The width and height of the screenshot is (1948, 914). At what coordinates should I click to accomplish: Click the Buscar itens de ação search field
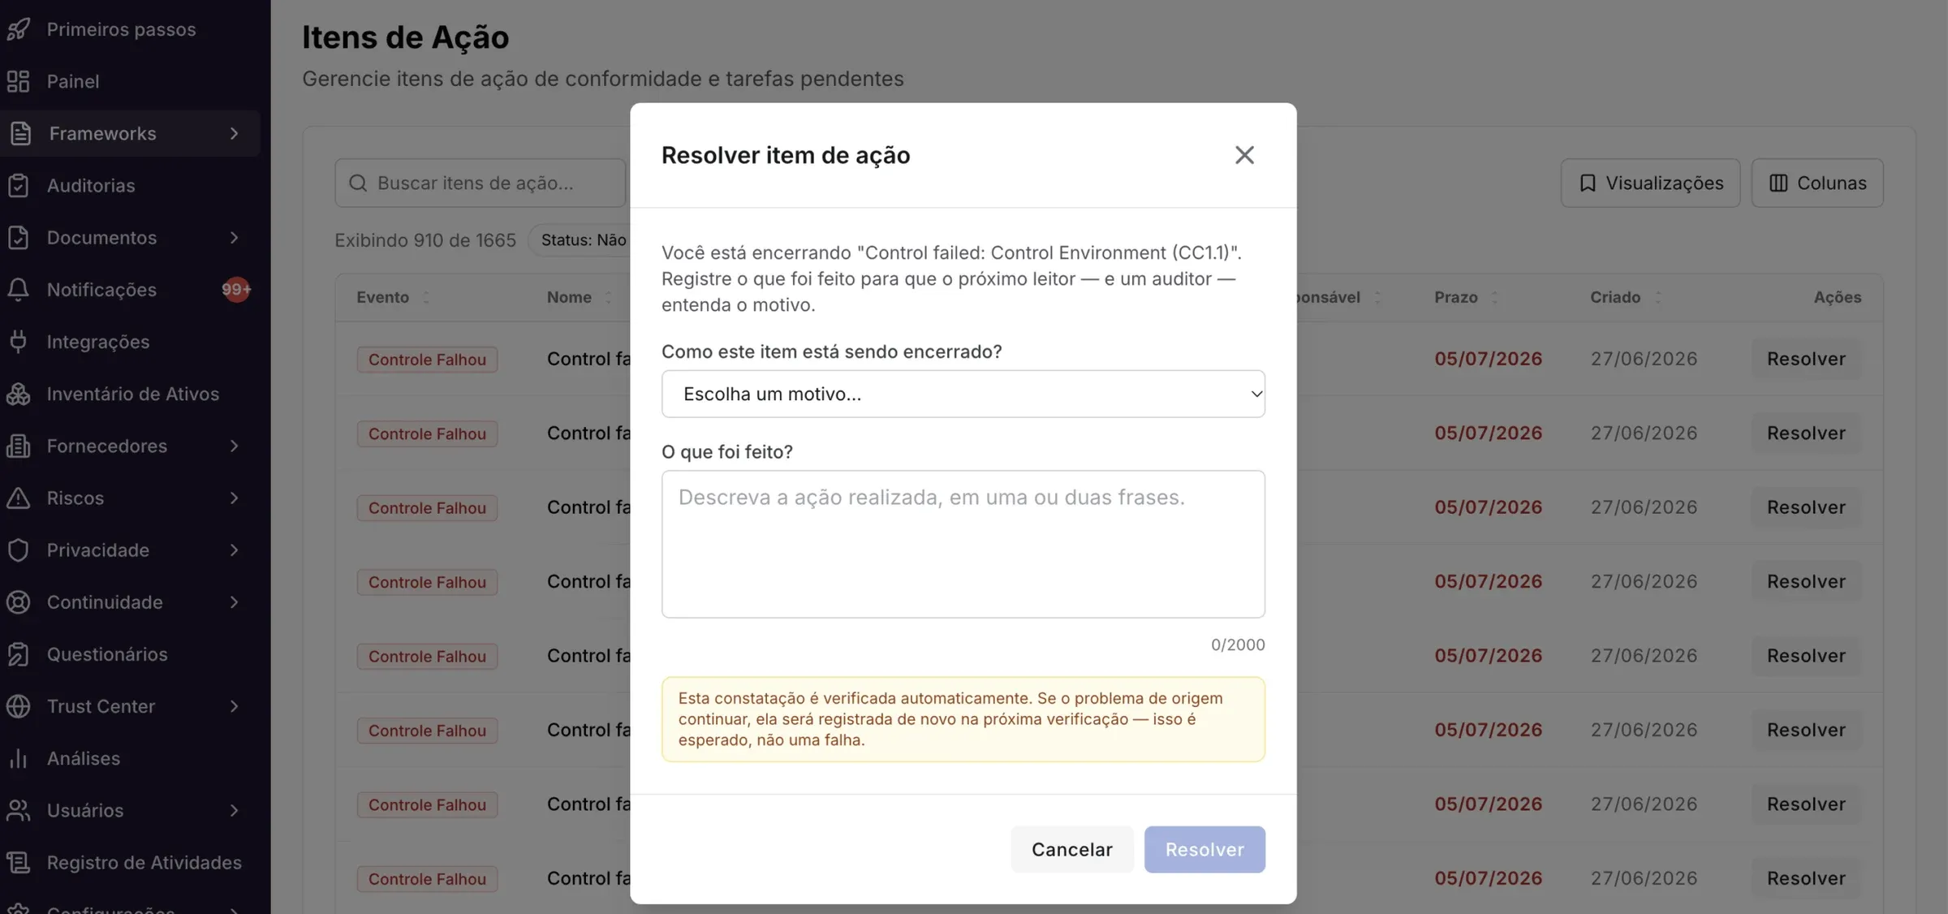pos(481,183)
